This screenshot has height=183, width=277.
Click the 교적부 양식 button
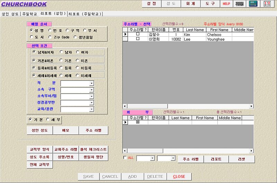pyautogui.click(x=40, y=149)
